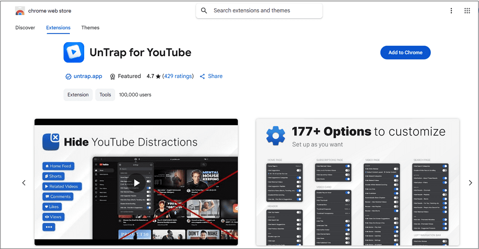The height and width of the screenshot is (249, 479).
Task: Open the Thumbnail Blur percentage dropdown
Action: point(347,205)
